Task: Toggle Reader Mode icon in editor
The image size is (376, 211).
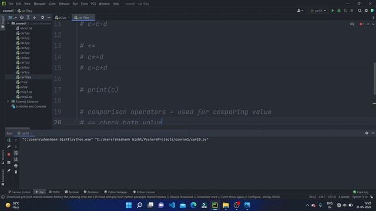Action: tap(352, 24)
